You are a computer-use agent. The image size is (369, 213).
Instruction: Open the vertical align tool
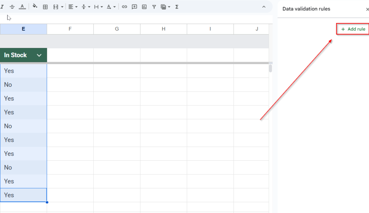click(84, 6)
